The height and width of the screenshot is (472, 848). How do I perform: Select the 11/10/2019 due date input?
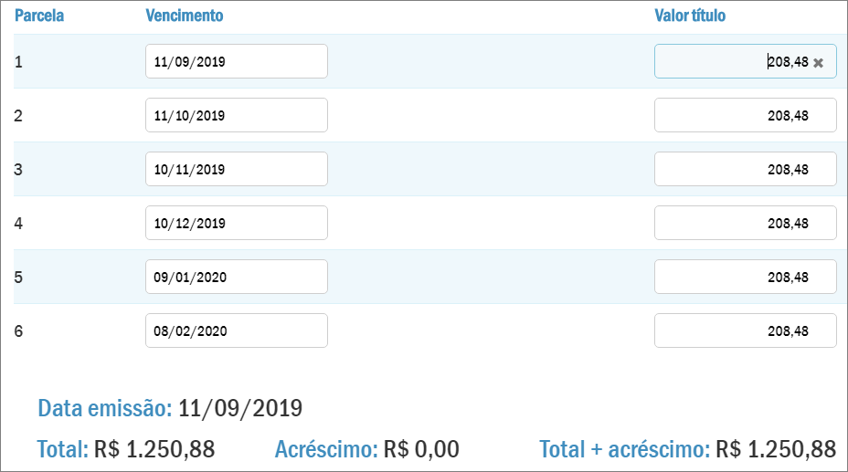pos(236,116)
